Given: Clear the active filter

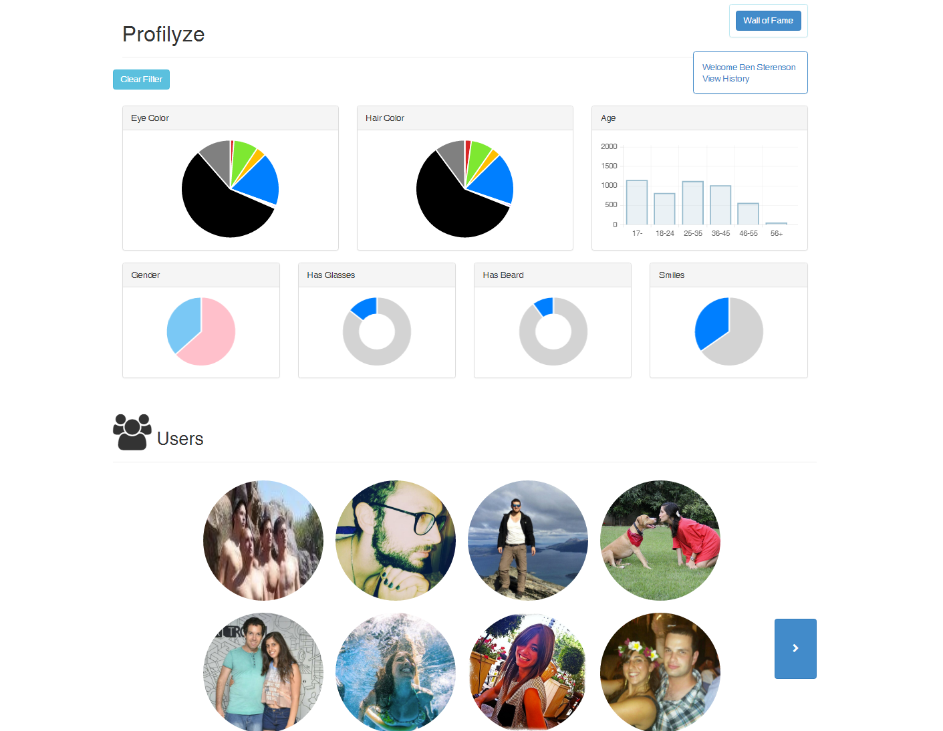Looking at the screenshot, I should [141, 80].
